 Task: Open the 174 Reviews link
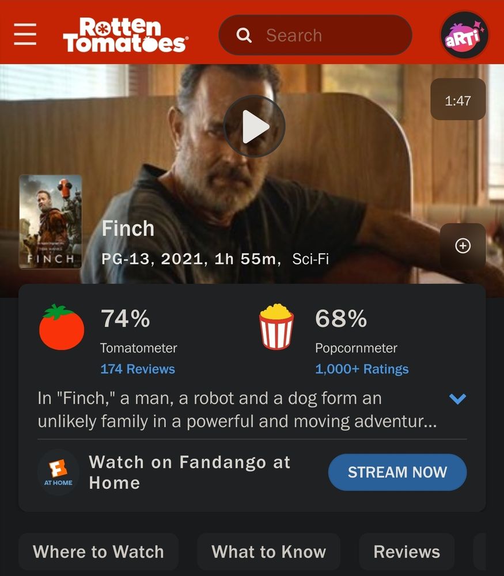click(x=138, y=369)
